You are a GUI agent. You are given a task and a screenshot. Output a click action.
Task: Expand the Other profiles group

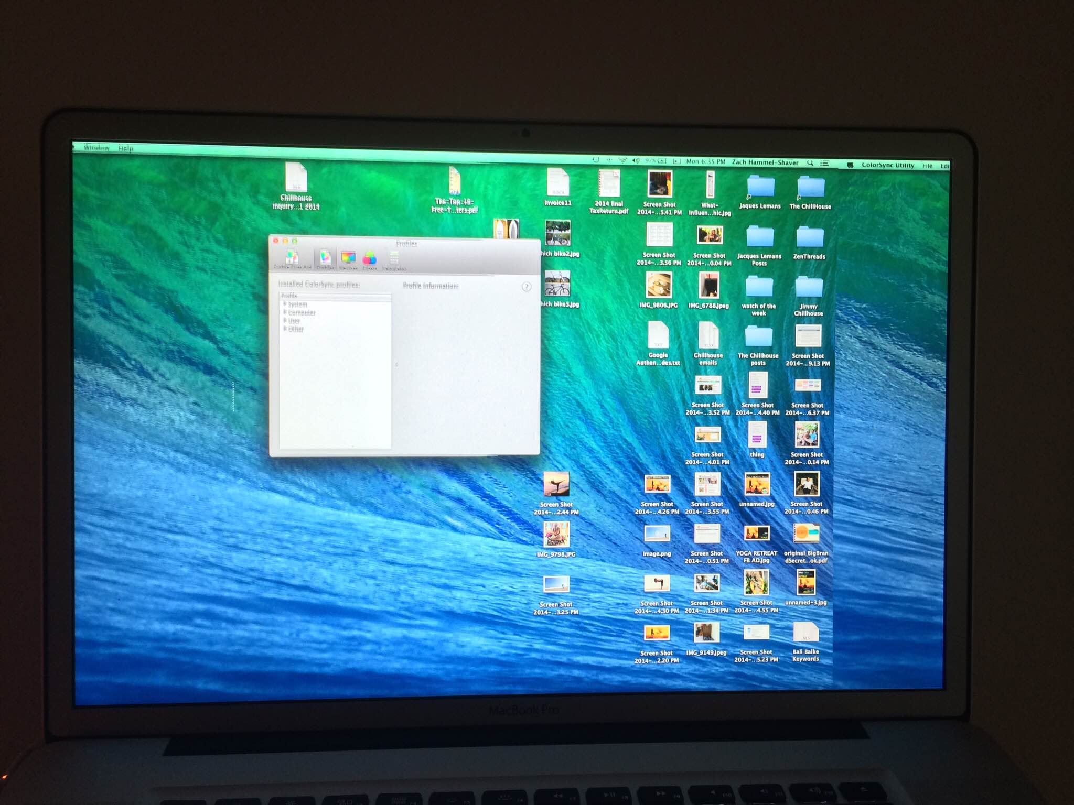point(285,329)
